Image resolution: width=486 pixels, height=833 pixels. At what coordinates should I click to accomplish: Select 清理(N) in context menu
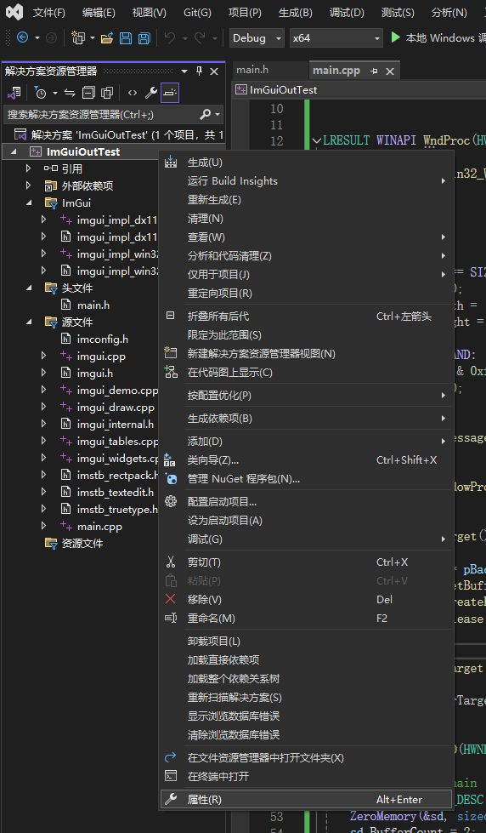click(306, 219)
